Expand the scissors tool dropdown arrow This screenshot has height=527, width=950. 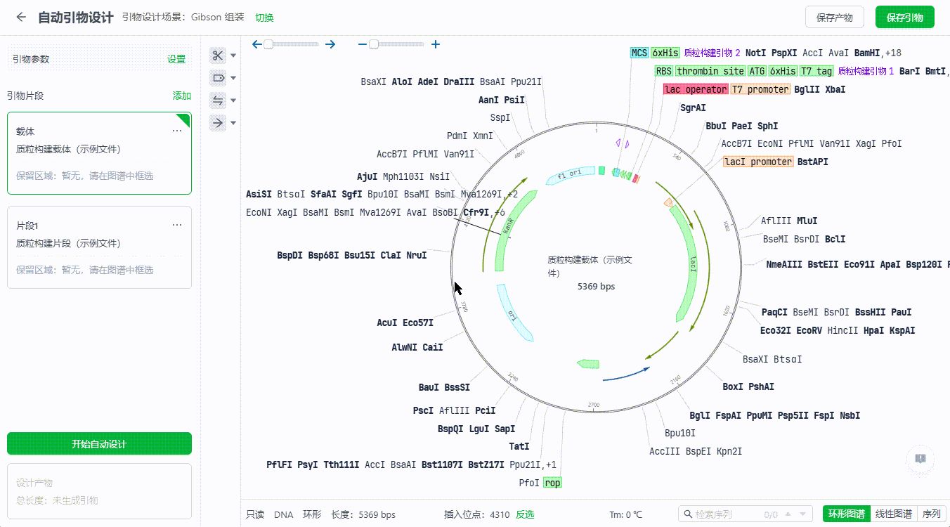tap(234, 56)
